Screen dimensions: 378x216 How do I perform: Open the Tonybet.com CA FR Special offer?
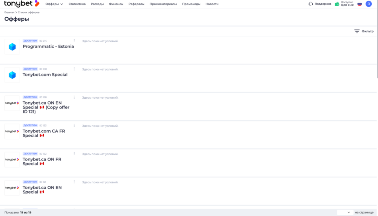[x=44, y=133]
